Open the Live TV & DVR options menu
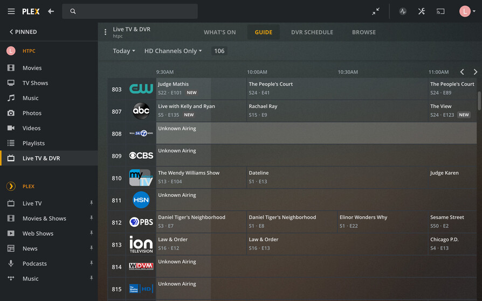Viewport: 482px width, 301px height. click(x=106, y=32)
